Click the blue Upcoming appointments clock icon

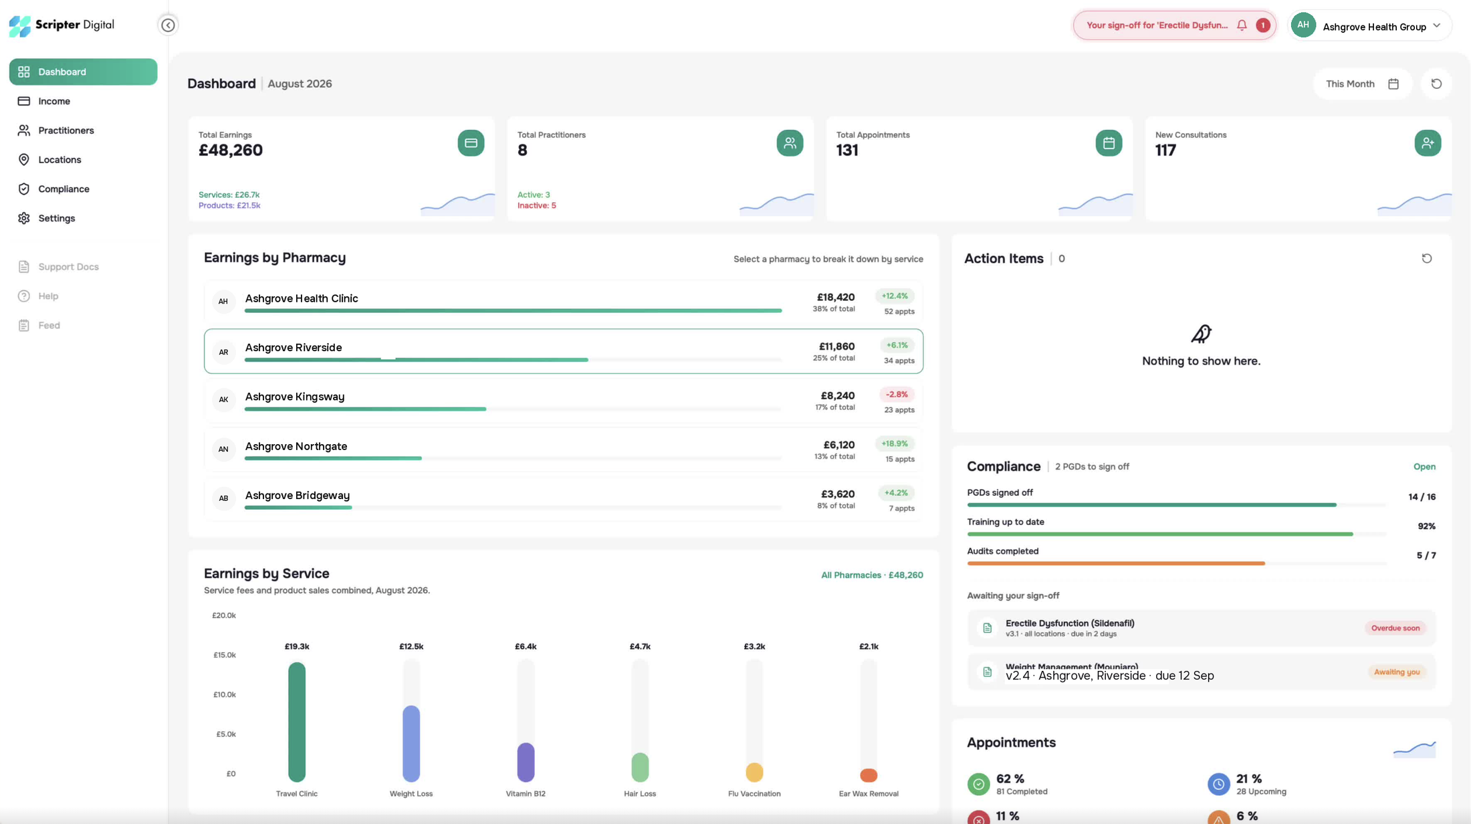point(1218,784)
